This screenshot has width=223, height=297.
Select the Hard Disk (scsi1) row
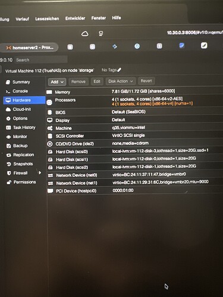135,159
